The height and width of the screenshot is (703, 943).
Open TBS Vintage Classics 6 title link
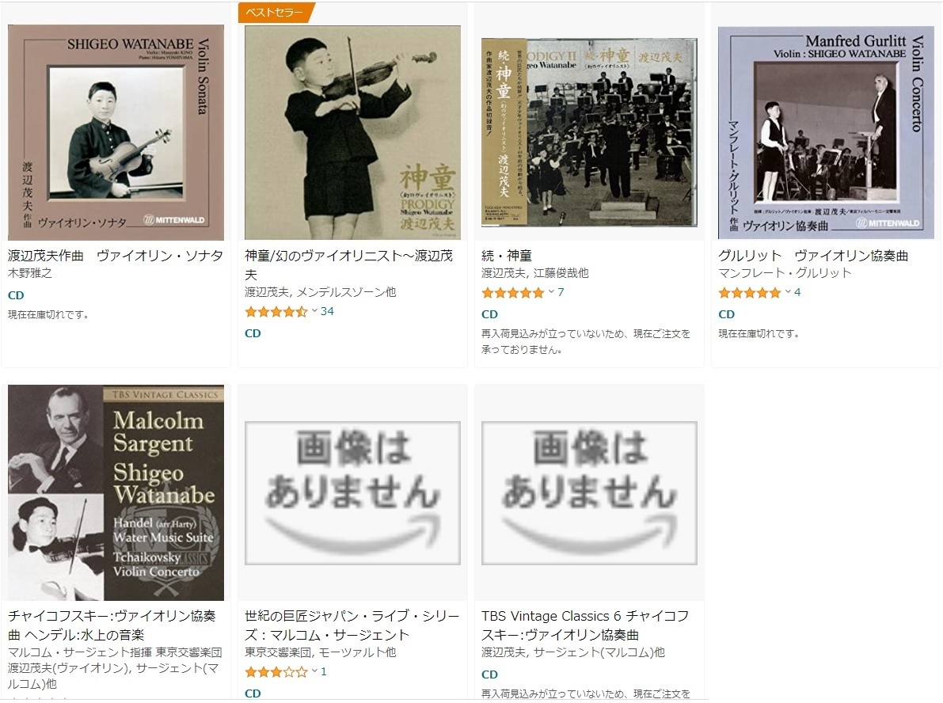pyautogui.click(x=585, y=625)
